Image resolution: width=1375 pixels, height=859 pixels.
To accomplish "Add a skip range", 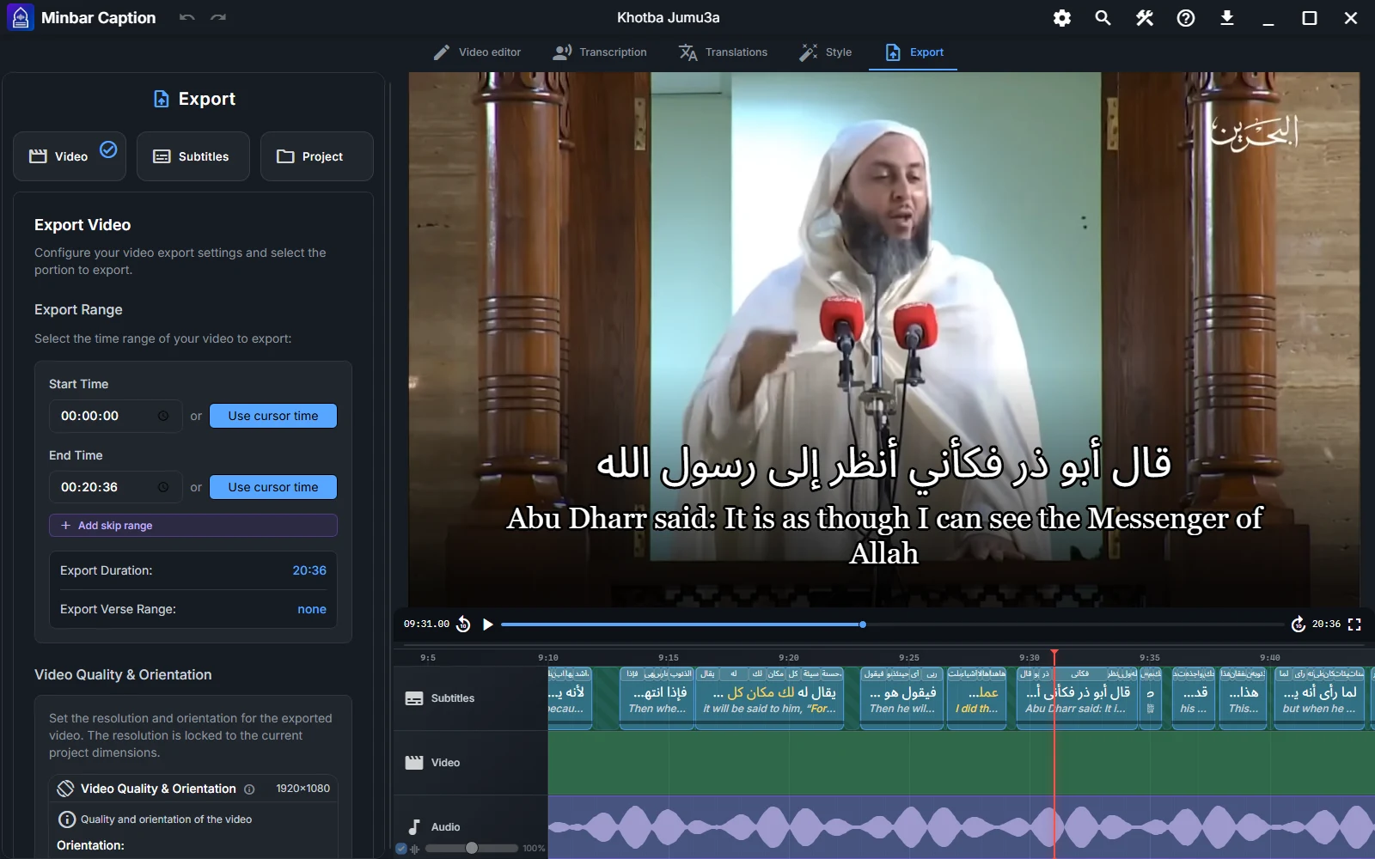I will (x=193, y=526).
